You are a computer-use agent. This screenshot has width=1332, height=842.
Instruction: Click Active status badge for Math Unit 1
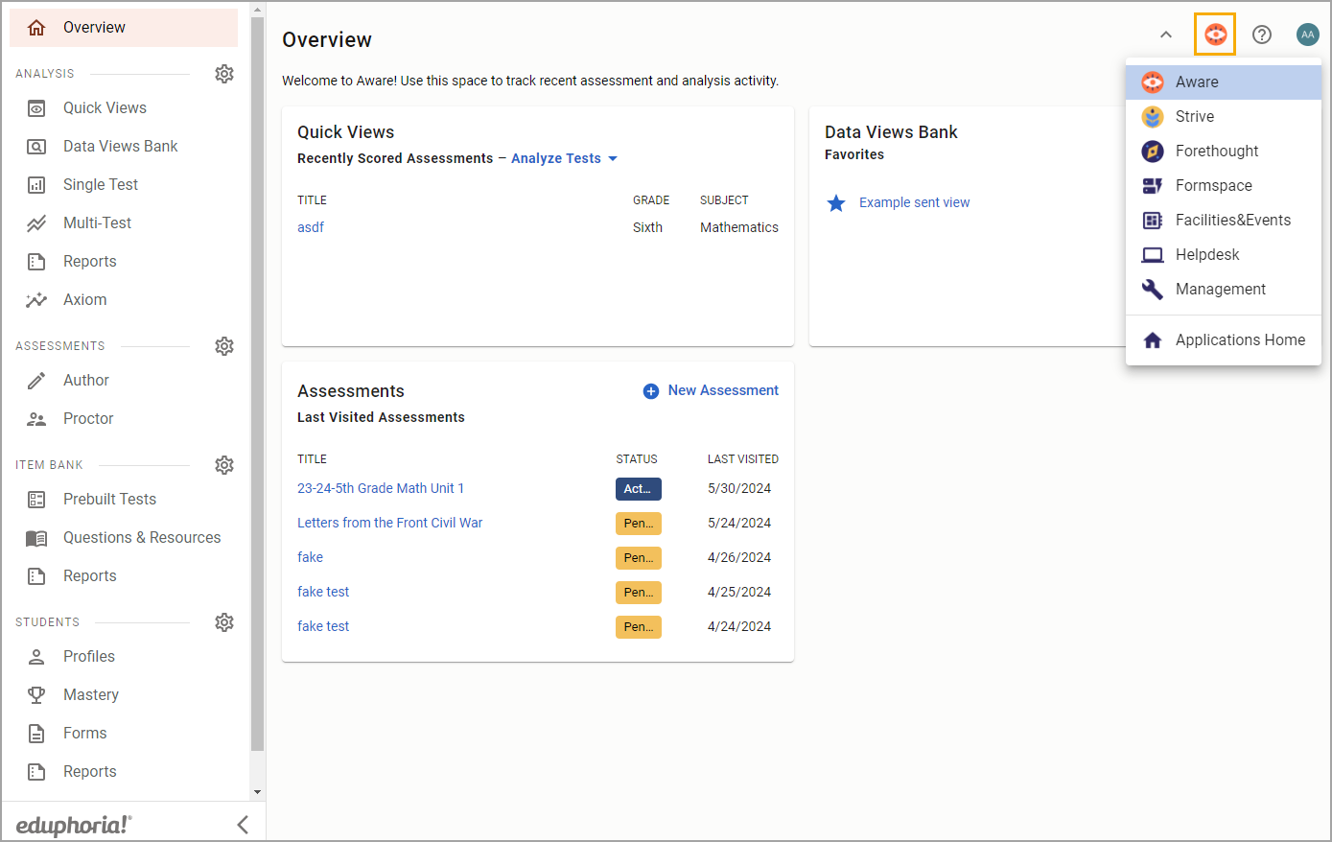639,489
